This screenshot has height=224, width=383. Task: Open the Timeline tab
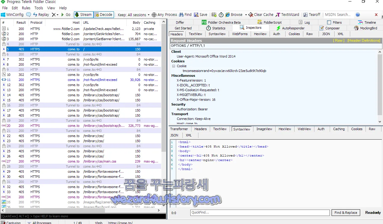click(367, 22)
